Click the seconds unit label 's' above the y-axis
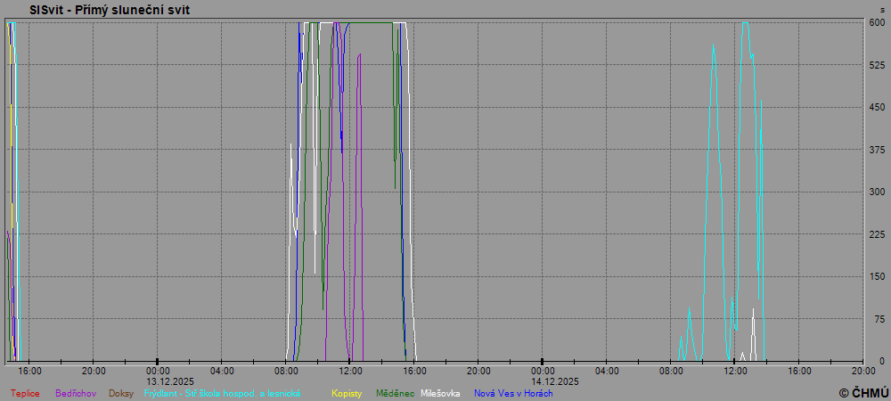891x401 pixels. click(x=882, y=10)
